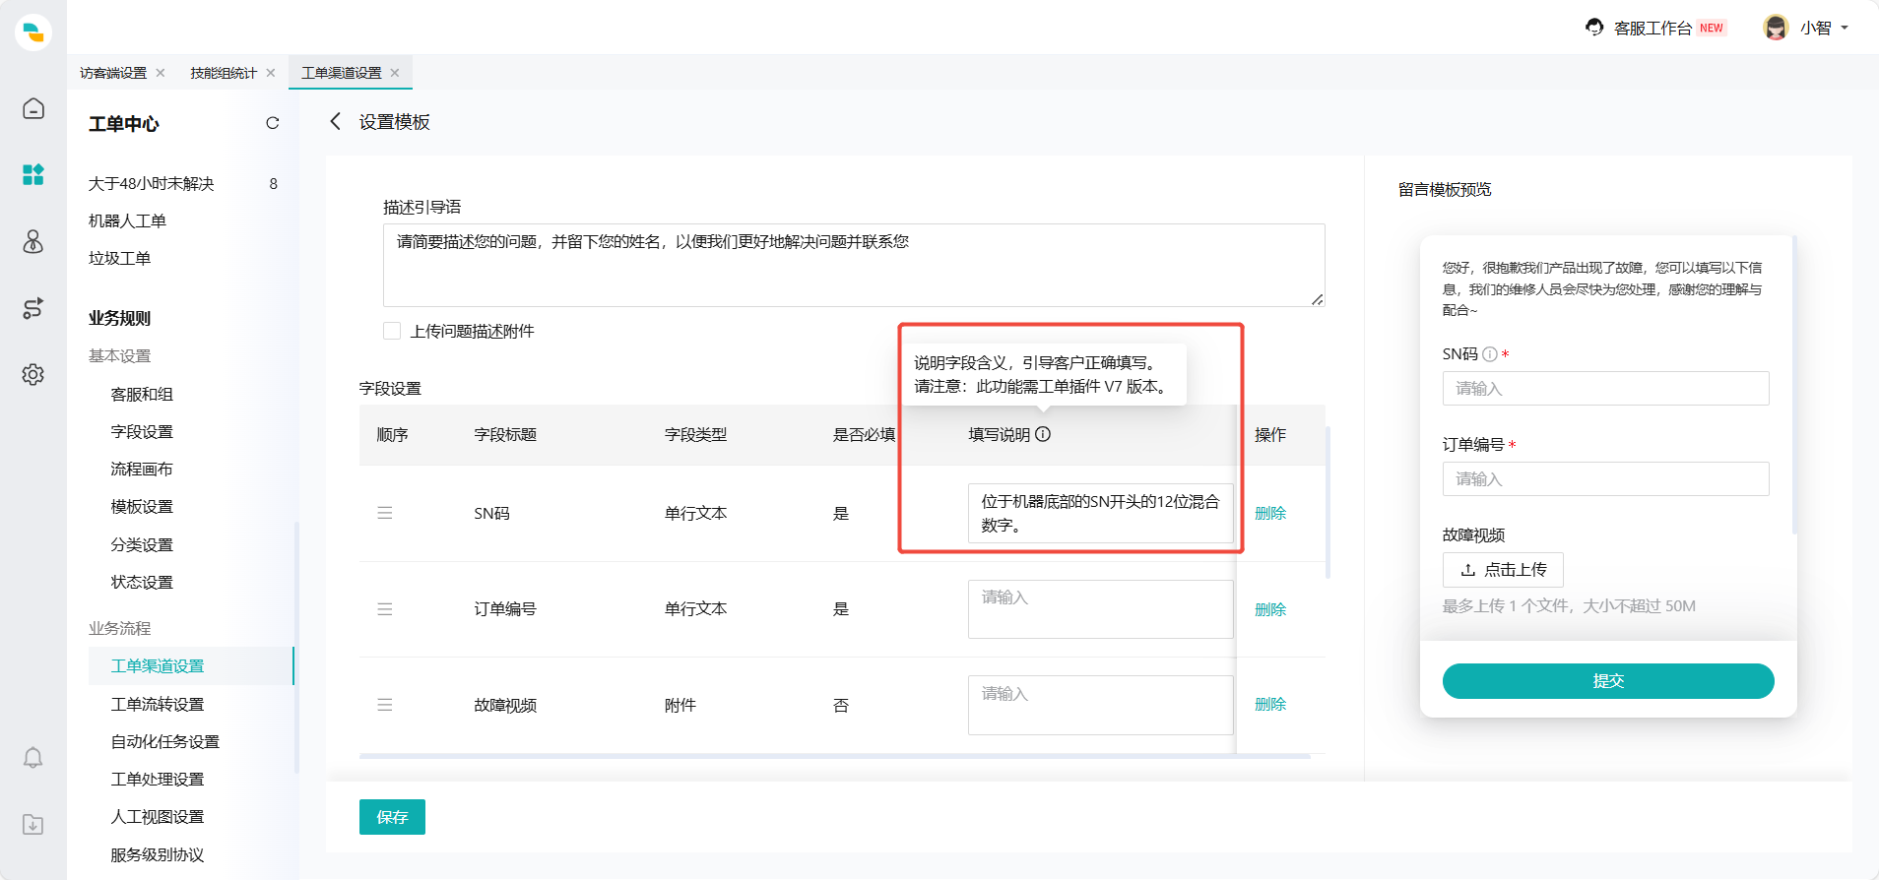1879x880 pixels.
Task: Click the download icon at sidebar bottom
Action: pos(33,825)
